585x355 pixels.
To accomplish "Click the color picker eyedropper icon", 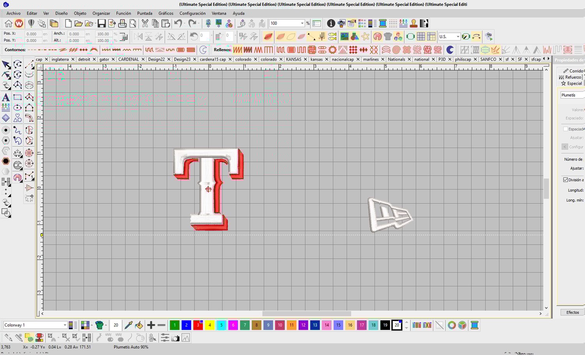I will [x=128, y=325].
